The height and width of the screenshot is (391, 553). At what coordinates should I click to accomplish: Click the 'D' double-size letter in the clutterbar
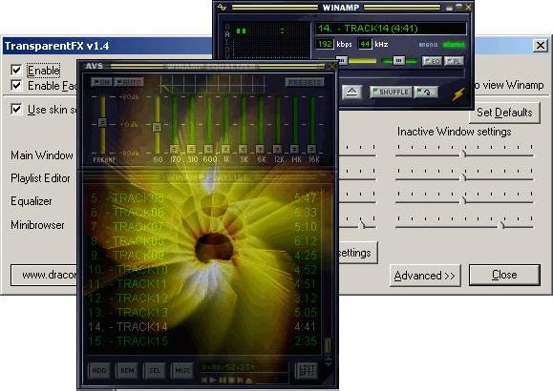227,49
